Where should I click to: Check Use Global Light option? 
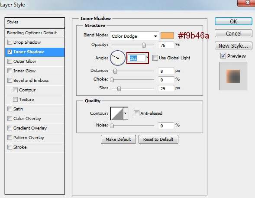point(155,58)
